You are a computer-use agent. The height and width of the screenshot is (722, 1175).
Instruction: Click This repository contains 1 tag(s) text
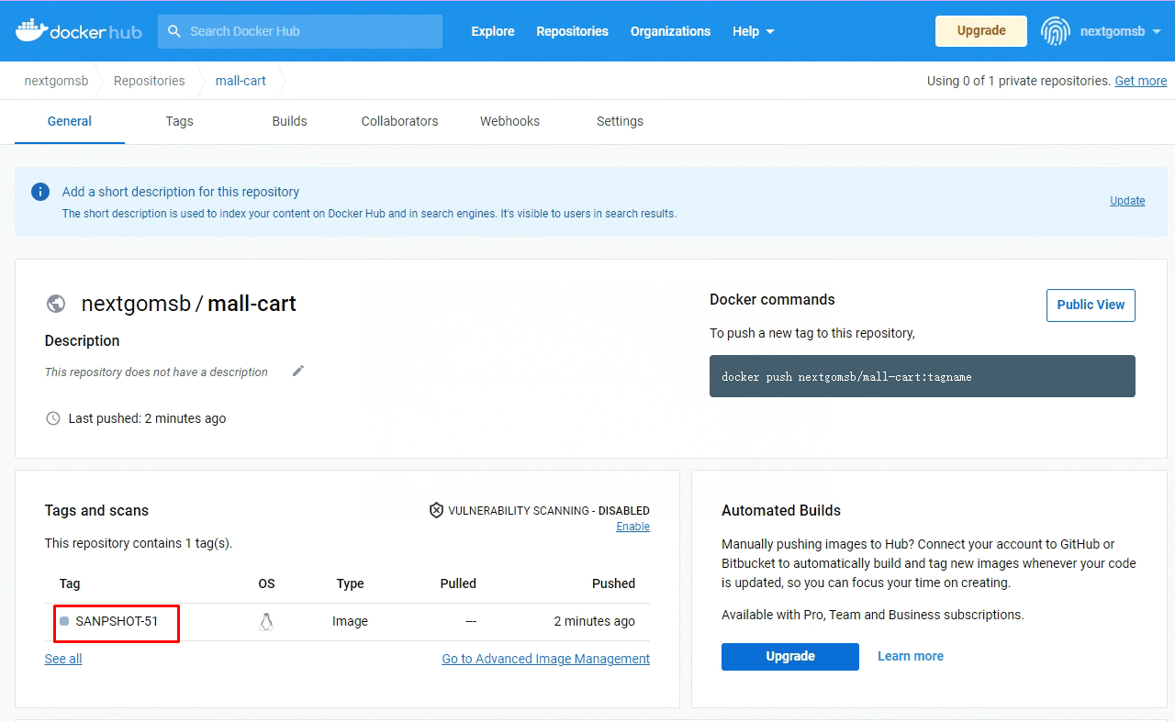point(139,543)
